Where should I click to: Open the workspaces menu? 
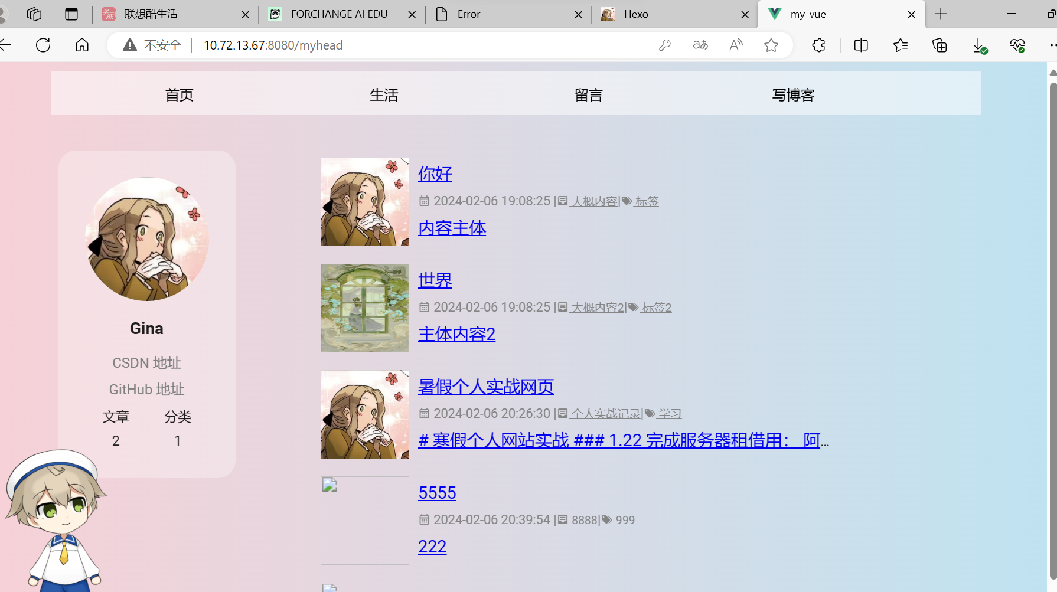[34, 14]
